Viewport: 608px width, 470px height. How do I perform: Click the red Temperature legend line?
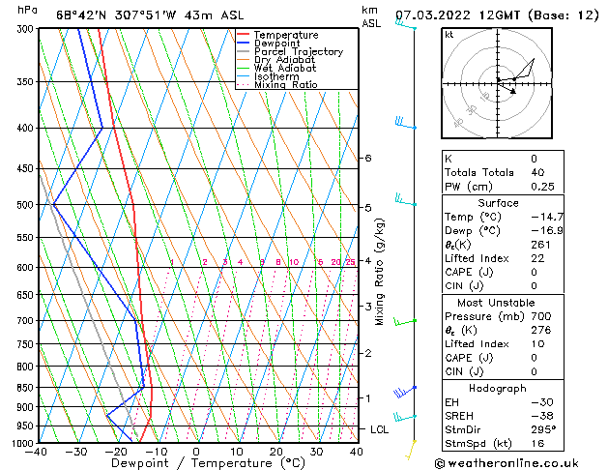pos(243,35)
